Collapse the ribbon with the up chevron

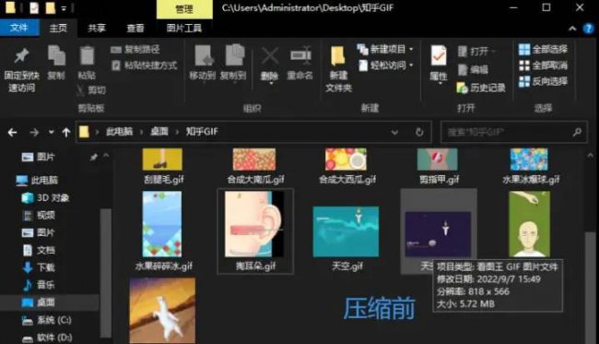click(572, 29)
